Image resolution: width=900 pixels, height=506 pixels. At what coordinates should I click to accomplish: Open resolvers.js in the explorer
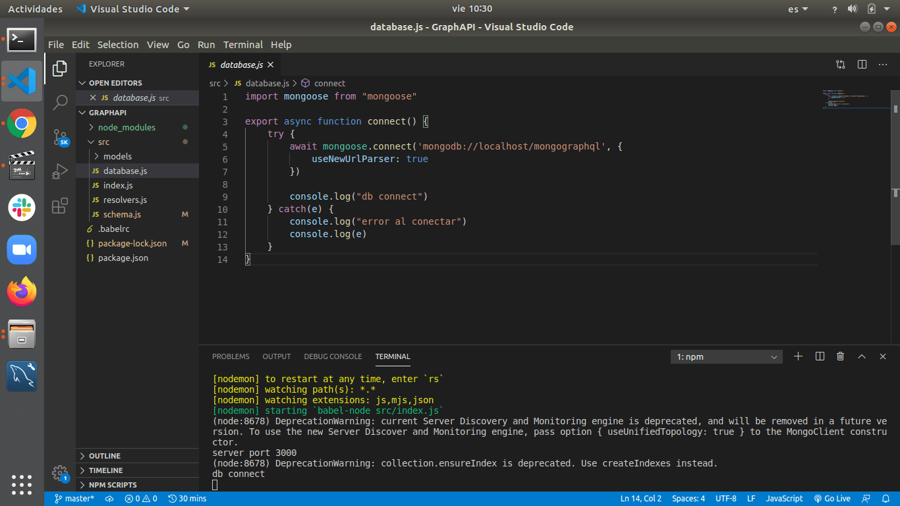click(x=125, y=200)
